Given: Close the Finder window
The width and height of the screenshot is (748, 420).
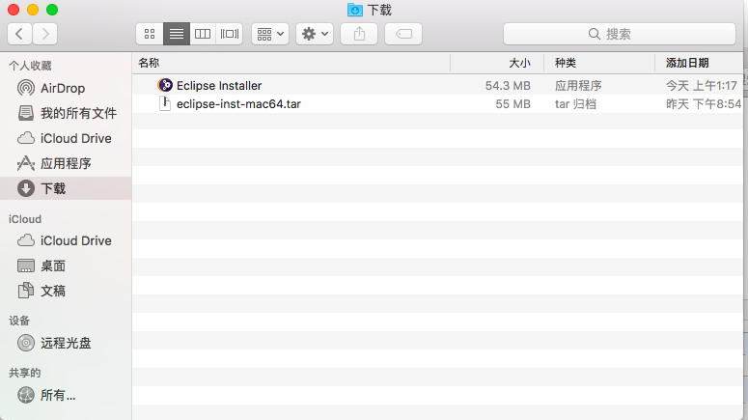Looking at the screenshot, I should (x=14, y=10).
